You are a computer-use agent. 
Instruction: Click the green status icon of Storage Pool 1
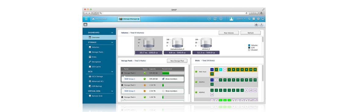145,73
